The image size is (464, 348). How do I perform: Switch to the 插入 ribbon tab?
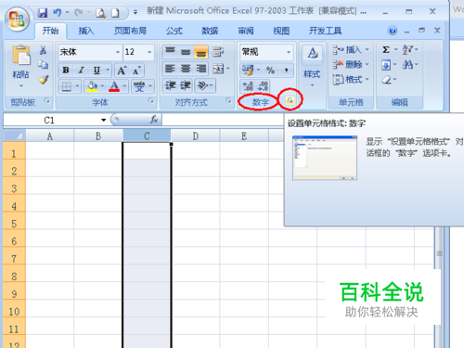(x=85, y=31)
